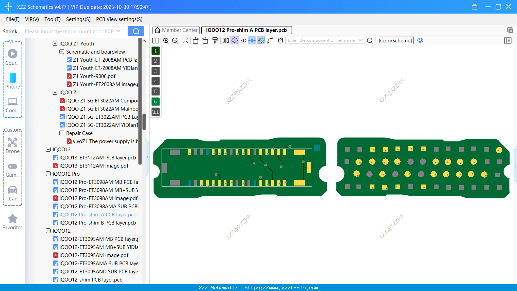Viewport: 517px width, 291px height.
Task: Rotate the board clockwise
Action: 205,40
